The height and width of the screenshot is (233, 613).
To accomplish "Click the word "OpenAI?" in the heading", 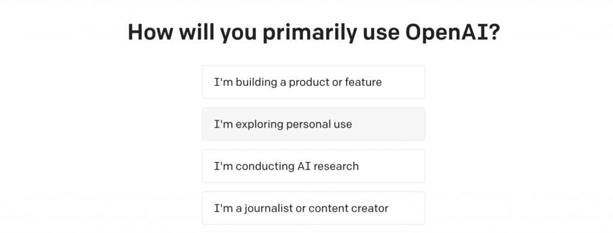I will (x=453, y=32).
